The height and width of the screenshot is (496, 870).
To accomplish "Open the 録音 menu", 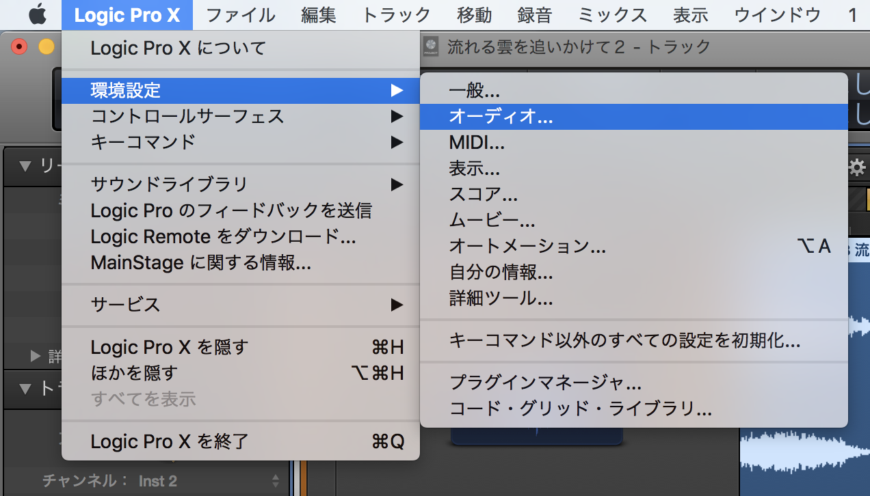I will [534, 14].
